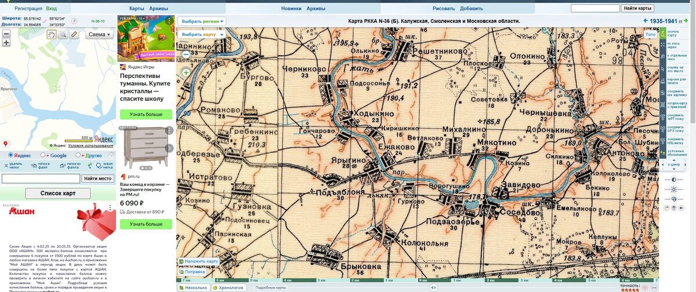
Task: Click the contrast adjustment icon in right panel
Action: (x=673, y=179)
